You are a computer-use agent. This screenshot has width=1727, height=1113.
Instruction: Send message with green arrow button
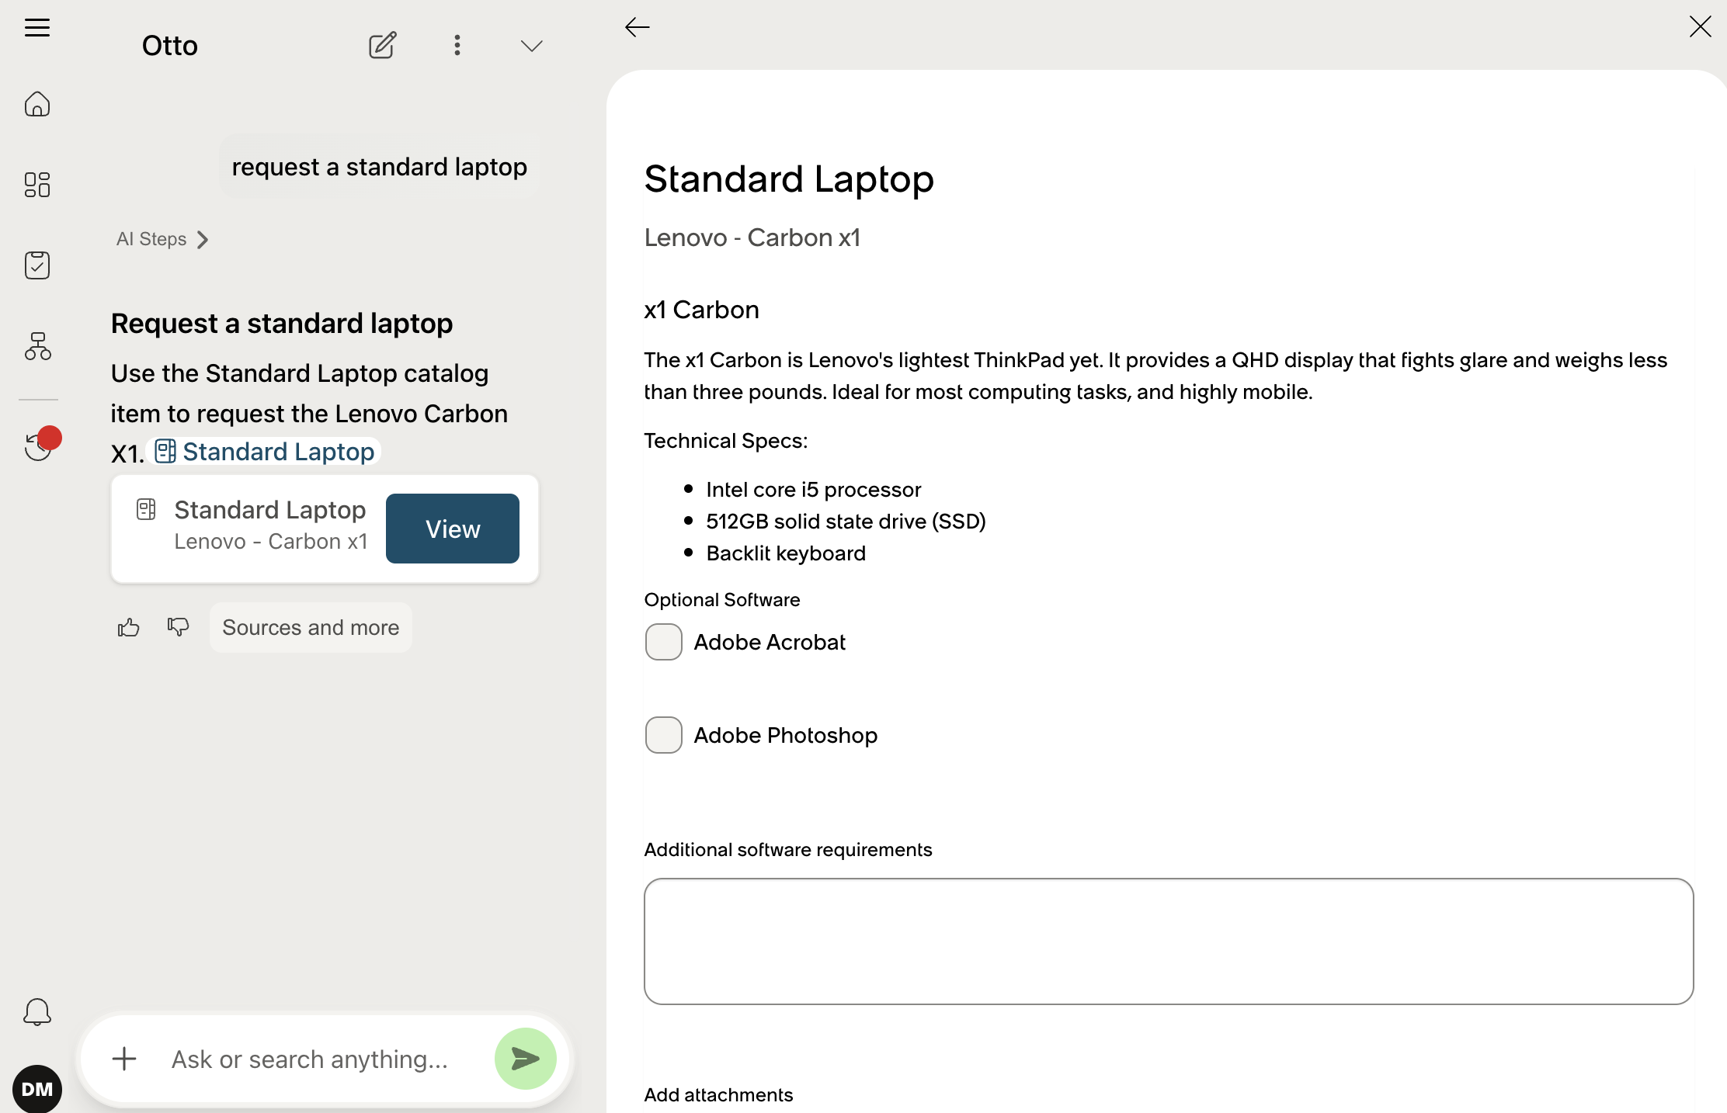point(525,1059)
